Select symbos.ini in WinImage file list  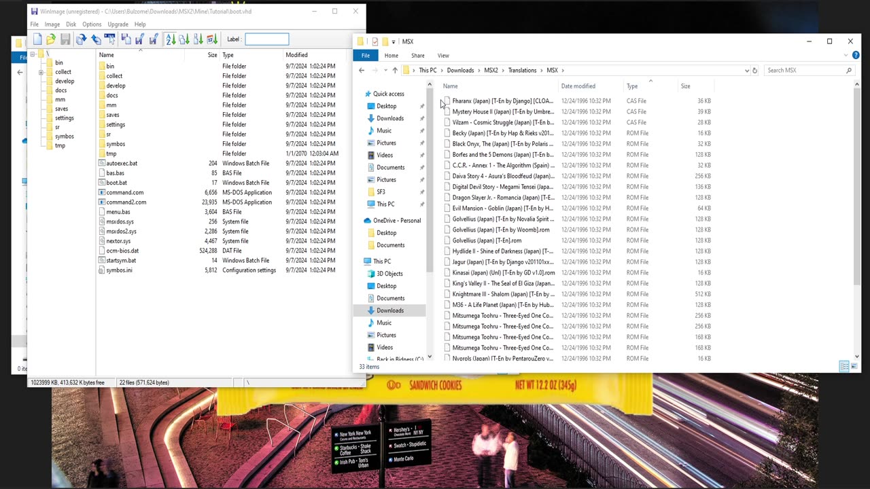tap(119, 270)
